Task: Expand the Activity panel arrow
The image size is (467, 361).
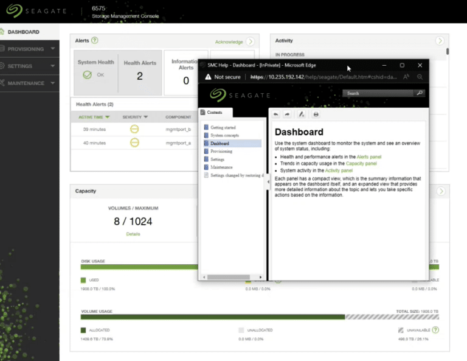Action: pos(440,41)
